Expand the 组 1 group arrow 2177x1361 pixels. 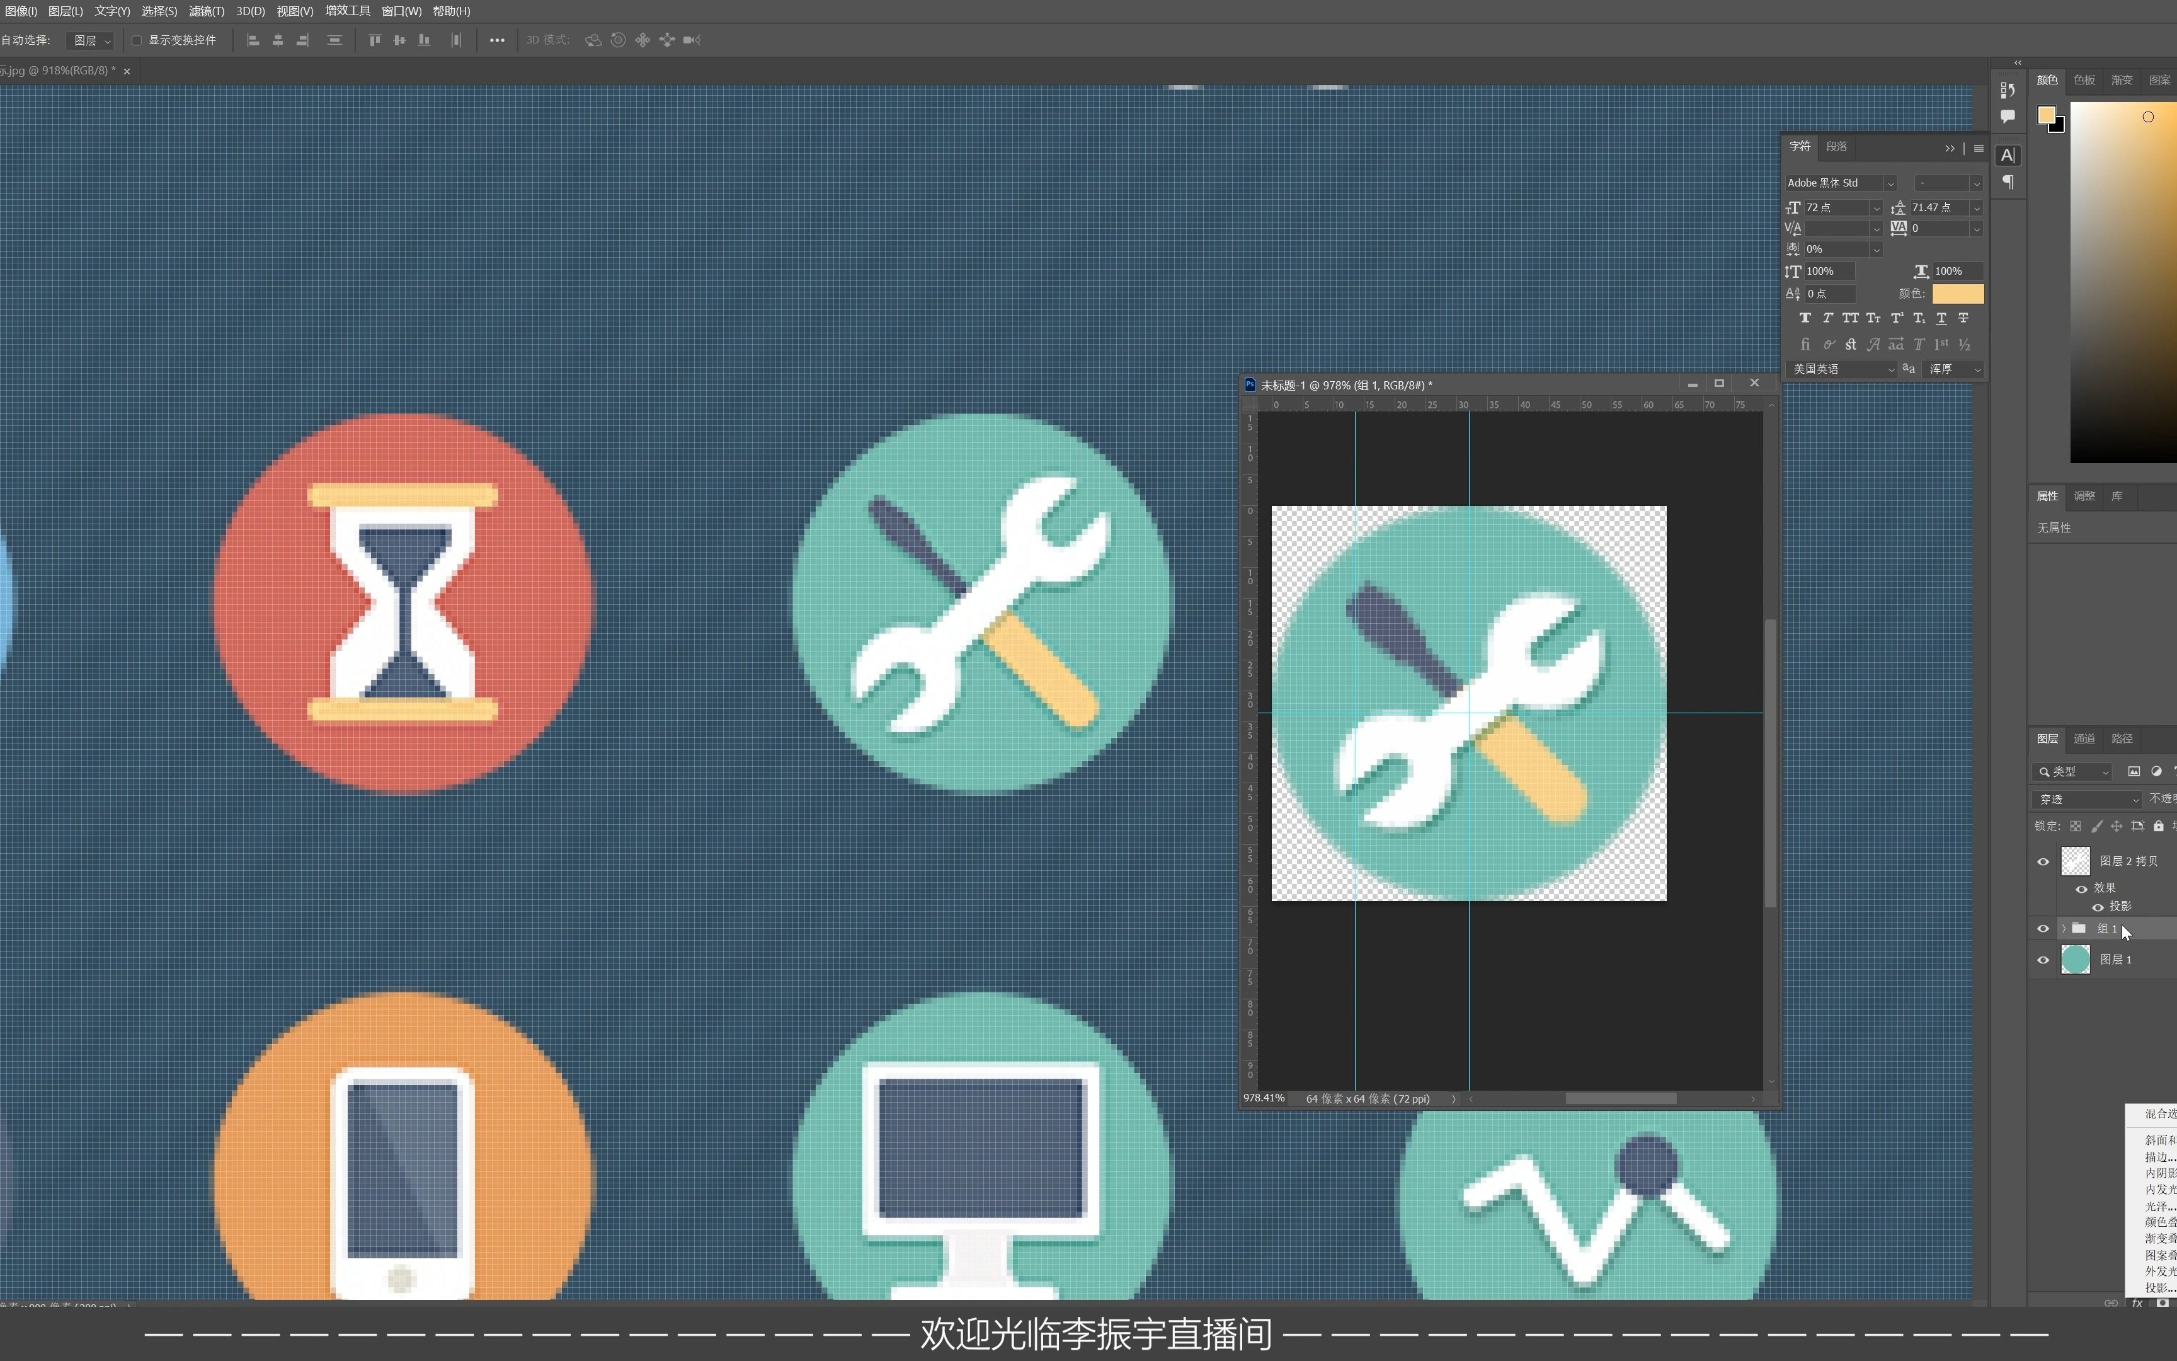[x=2064, y=929]
